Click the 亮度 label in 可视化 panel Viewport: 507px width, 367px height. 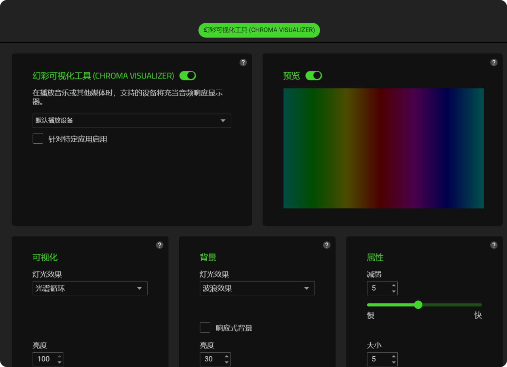[x=40, y=345]
